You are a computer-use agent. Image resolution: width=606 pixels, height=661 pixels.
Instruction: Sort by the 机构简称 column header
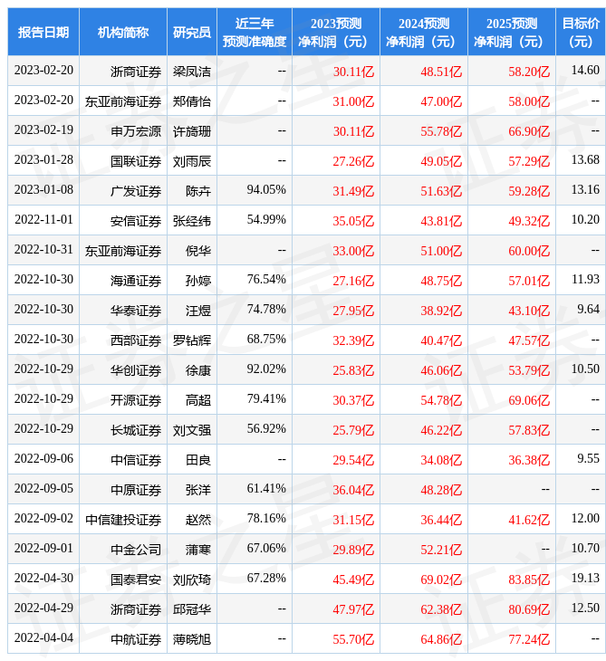coord(123,33)
